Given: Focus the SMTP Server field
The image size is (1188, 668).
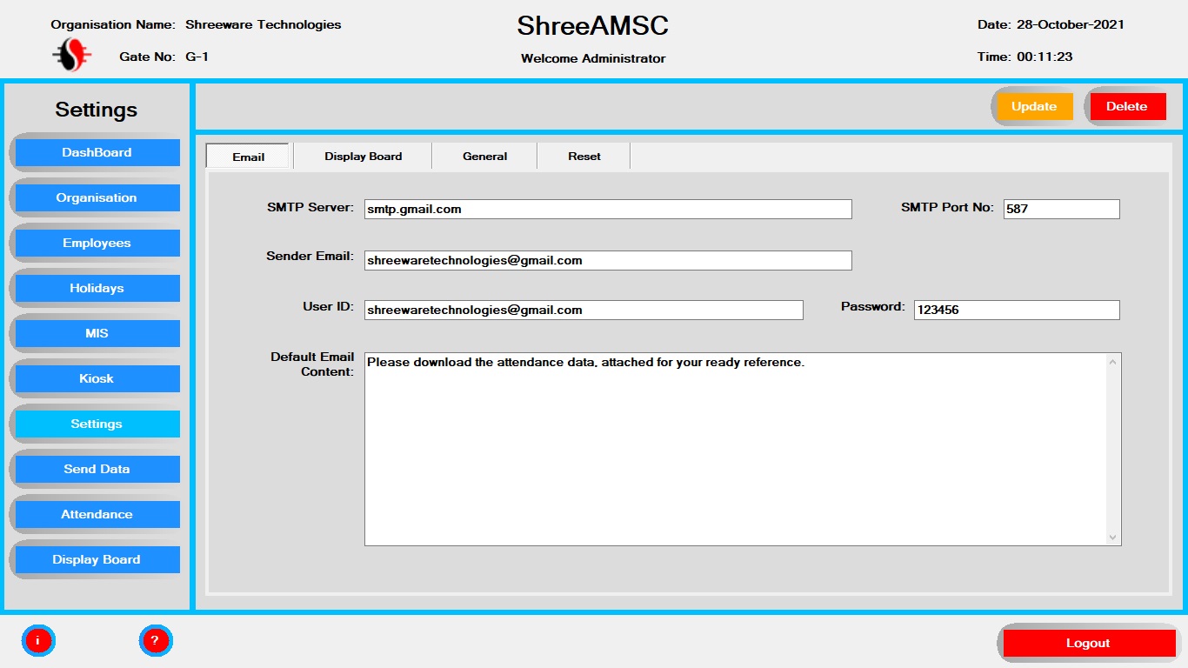Looking at the screenshot, I should point(608,209).
